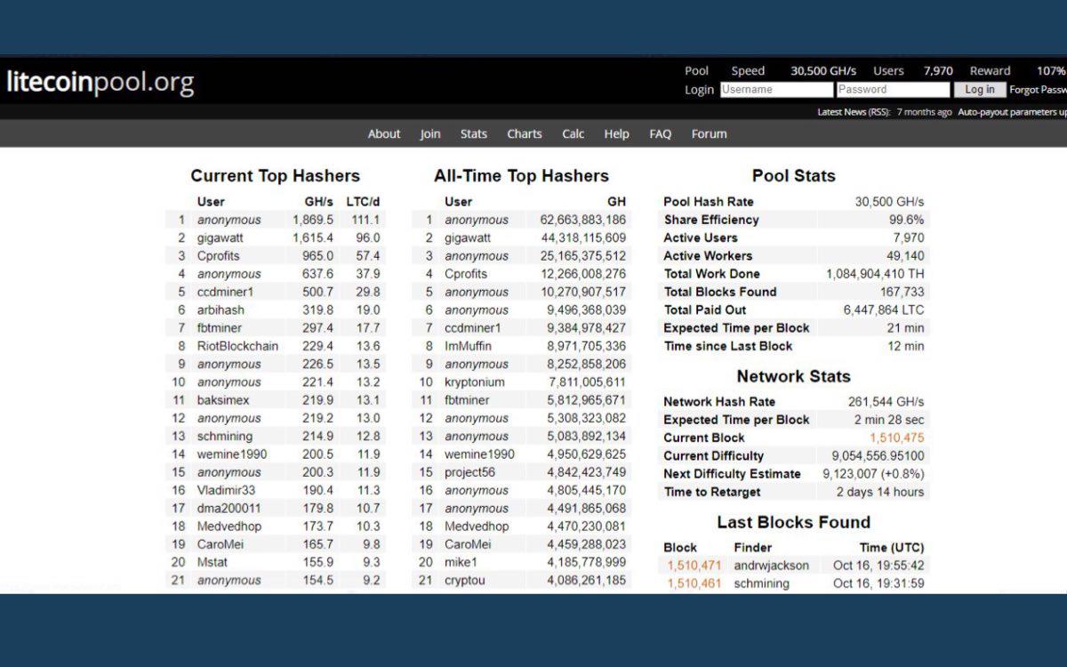Click the Pool Stats heading
Viewport: 1067px width, 667px height.
tap(793, 176)
